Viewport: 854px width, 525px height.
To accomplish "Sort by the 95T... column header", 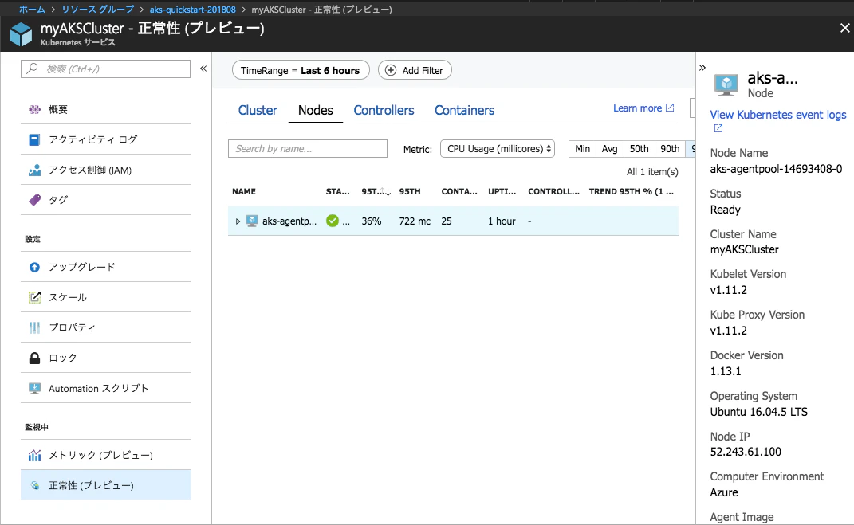I will tap(376, 191).
